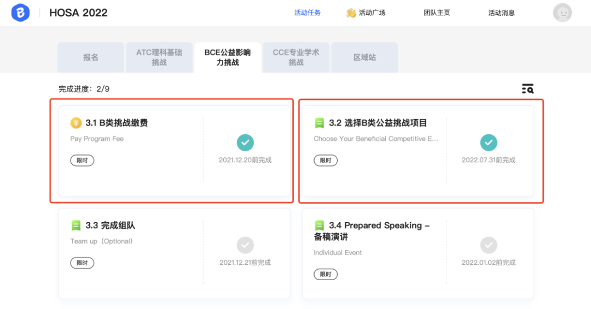Click the 完成进度:2/9 progress text
This screenshot has width=591, height=309.
tap(84, 89)
